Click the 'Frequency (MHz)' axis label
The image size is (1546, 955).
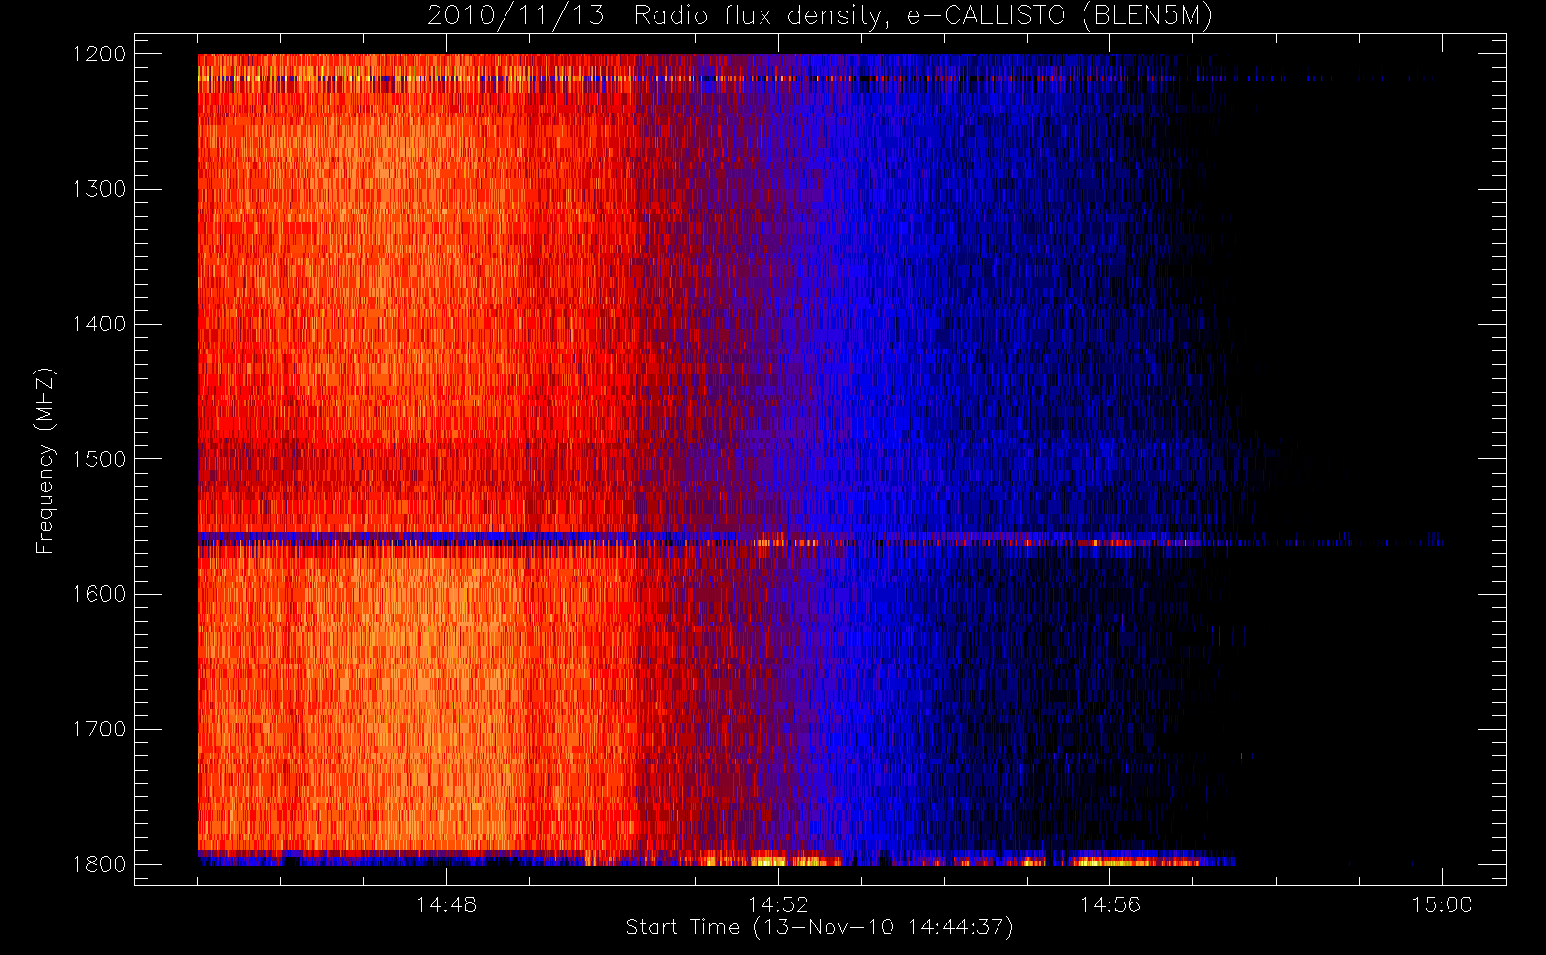pyautogui.click(x=45, y=460)
